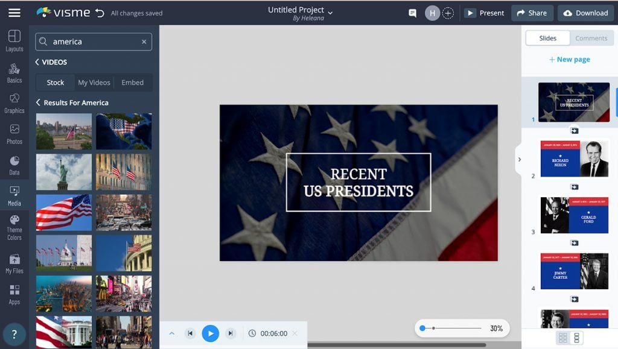Open the Layouts panel
This screenshot has width=618, height=349.
coord(14,40)
